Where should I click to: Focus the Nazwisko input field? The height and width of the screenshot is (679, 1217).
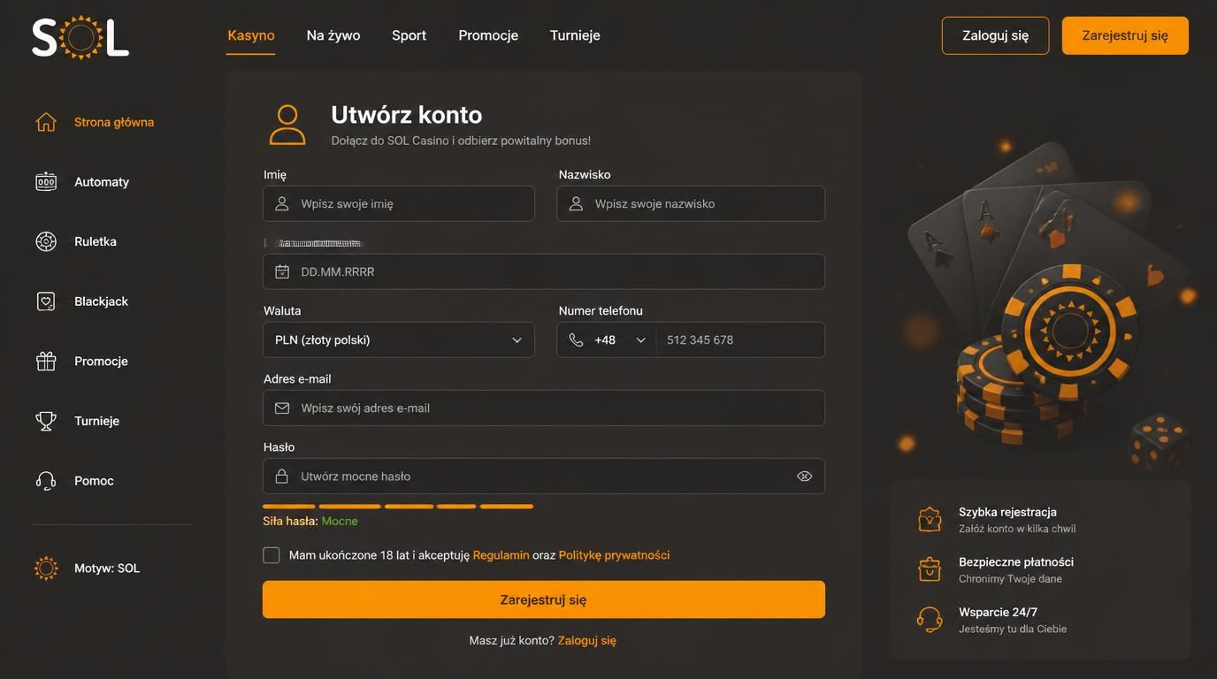click(691, 203)
